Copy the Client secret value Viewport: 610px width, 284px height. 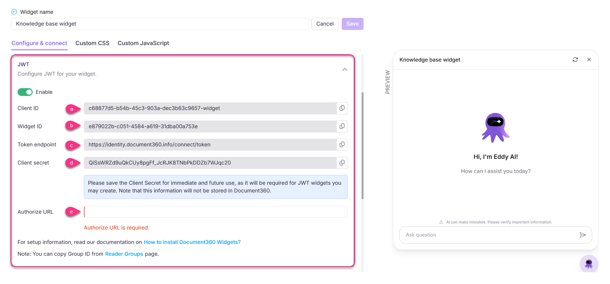[342, 163]
